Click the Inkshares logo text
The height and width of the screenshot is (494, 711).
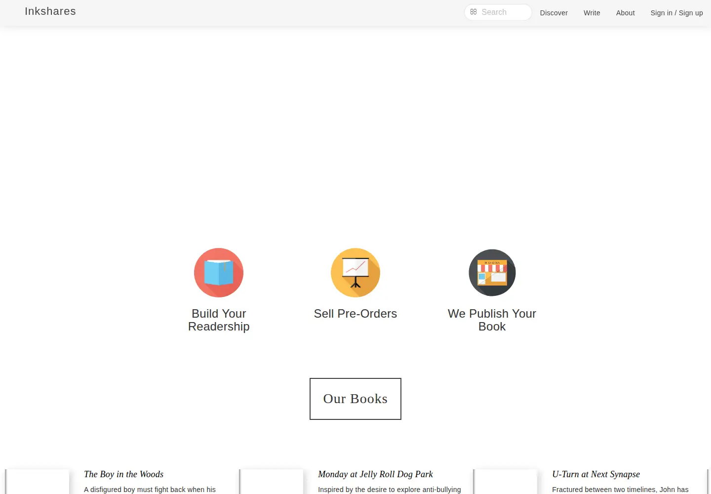tap(50, 11)
